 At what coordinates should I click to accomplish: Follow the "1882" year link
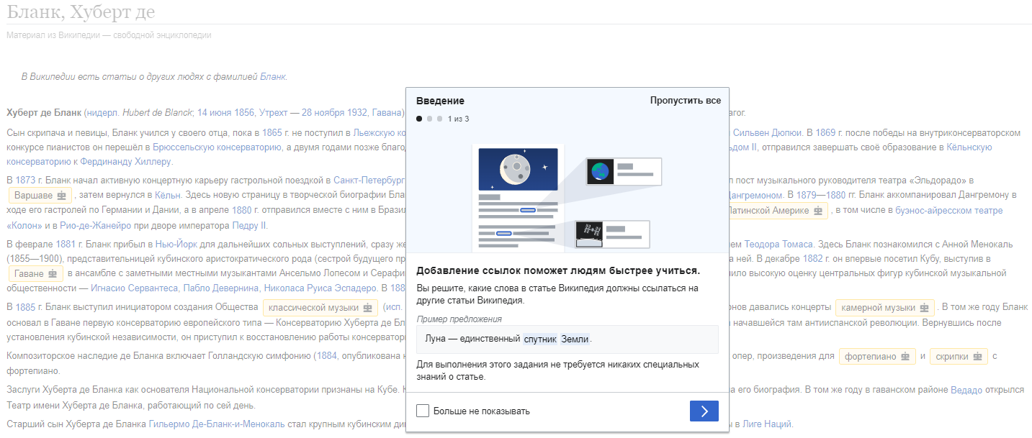[x=812, y=258]
